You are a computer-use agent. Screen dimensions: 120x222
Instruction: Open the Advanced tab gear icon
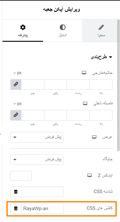click(x=23, y=27)
